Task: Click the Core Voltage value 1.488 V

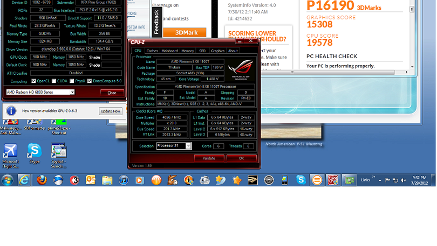Action: (213, 79)
